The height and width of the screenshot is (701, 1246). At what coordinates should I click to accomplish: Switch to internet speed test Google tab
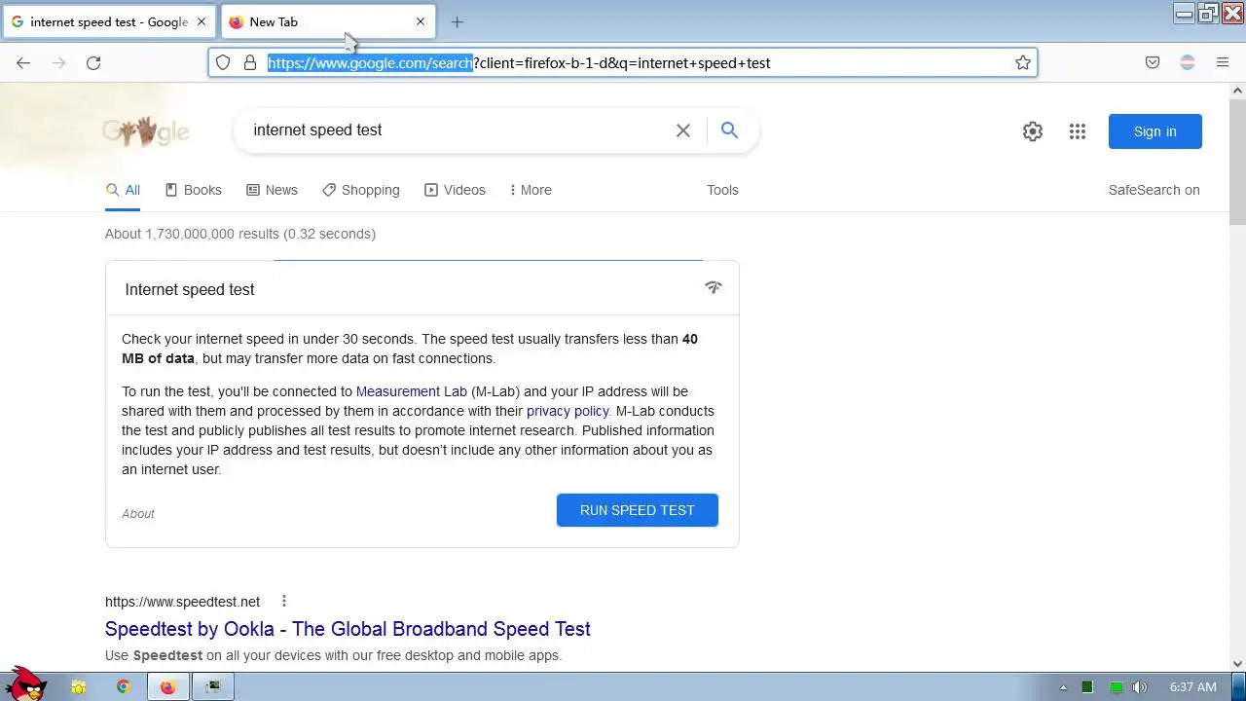pos(108,21)
